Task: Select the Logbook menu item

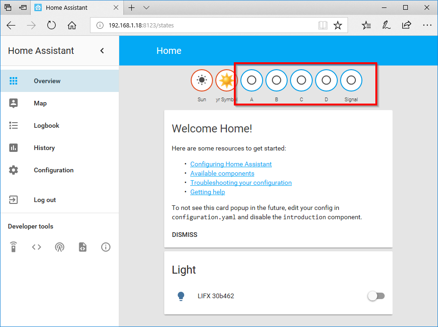Action: [x=60, y=125]
